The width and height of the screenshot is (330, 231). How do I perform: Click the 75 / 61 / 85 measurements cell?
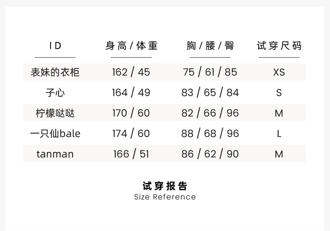coord(210,72)
